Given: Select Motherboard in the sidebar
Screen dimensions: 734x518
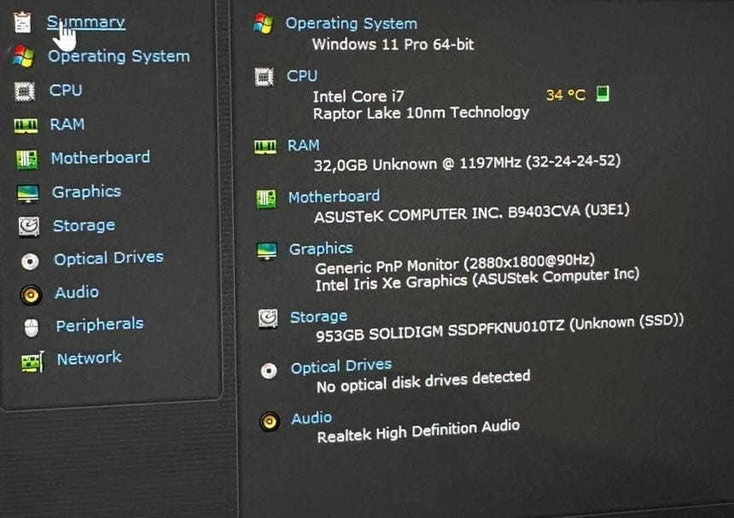Looking at the screenshot, I should pos(101,158).
